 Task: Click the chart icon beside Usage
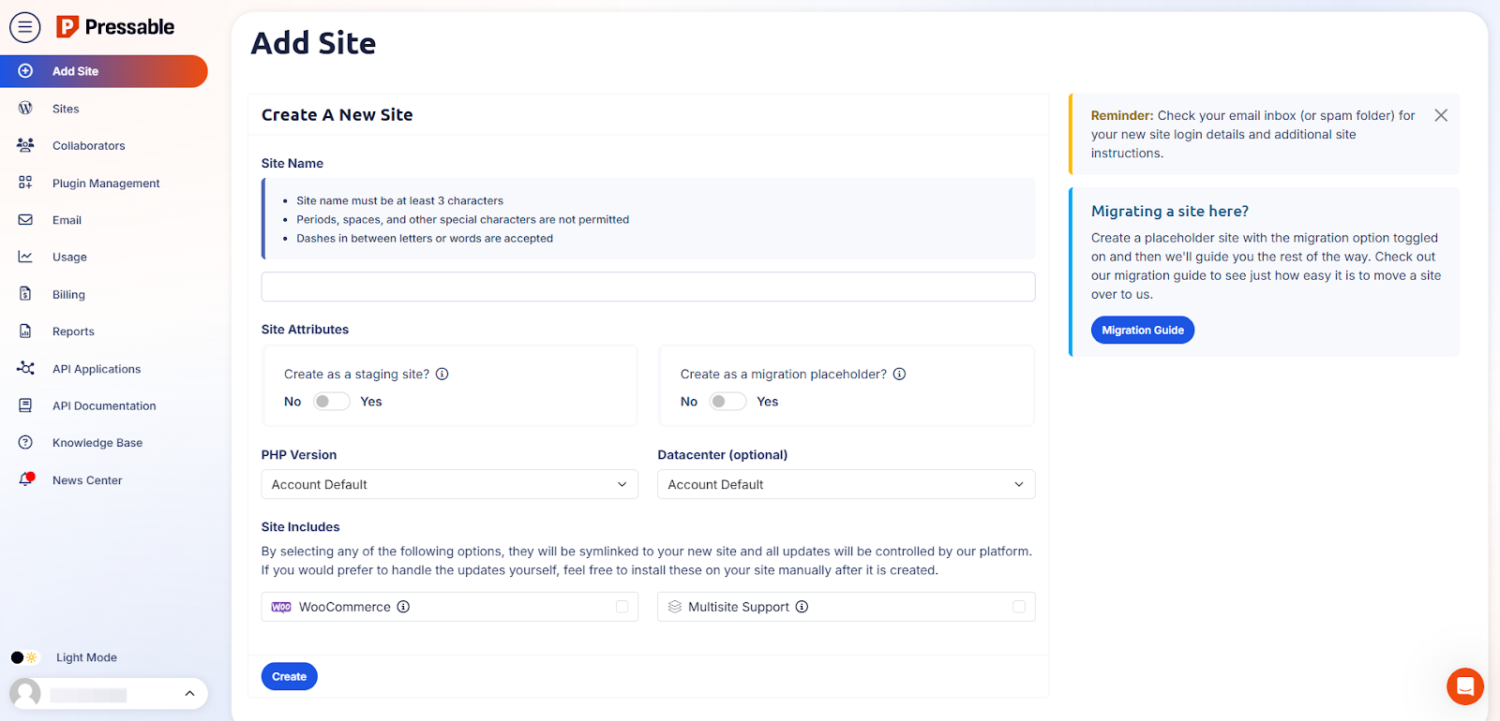tap(25, 257)
